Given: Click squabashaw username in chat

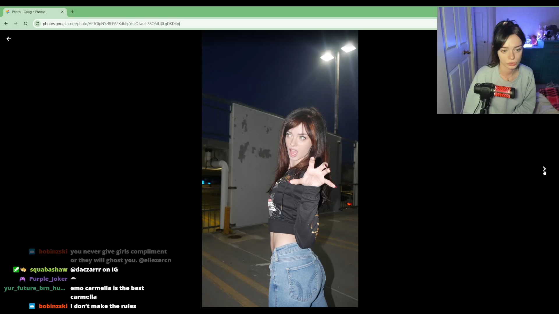Looking at the screenshot, I should pos(49,270).
